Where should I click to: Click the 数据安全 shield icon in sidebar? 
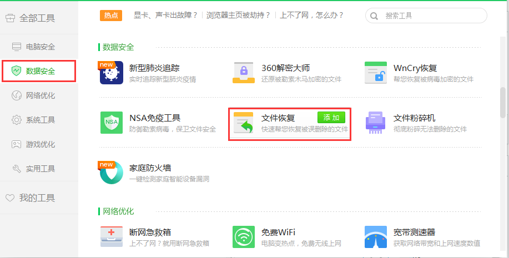(x=16, y=71)
